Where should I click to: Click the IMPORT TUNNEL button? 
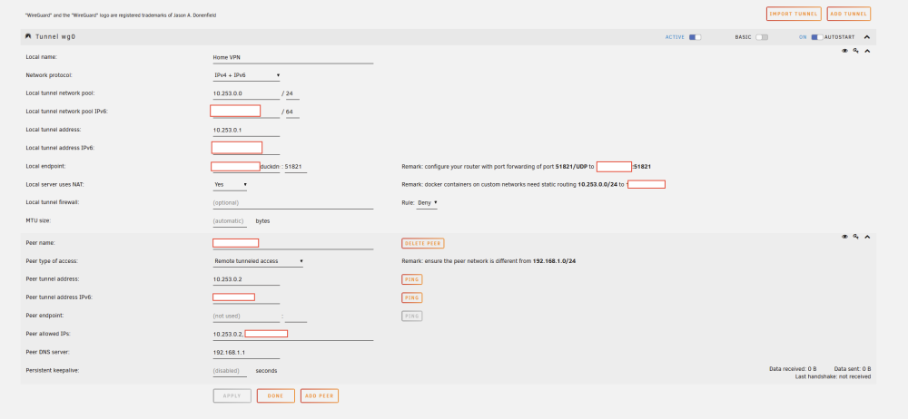click(x=794, y=14)
